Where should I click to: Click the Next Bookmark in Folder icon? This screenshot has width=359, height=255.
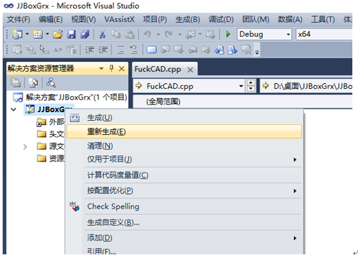coord(206,49)
